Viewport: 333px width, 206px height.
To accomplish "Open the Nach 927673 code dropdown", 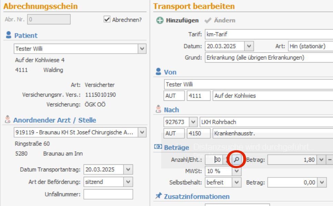I will [x=193, y=122].
